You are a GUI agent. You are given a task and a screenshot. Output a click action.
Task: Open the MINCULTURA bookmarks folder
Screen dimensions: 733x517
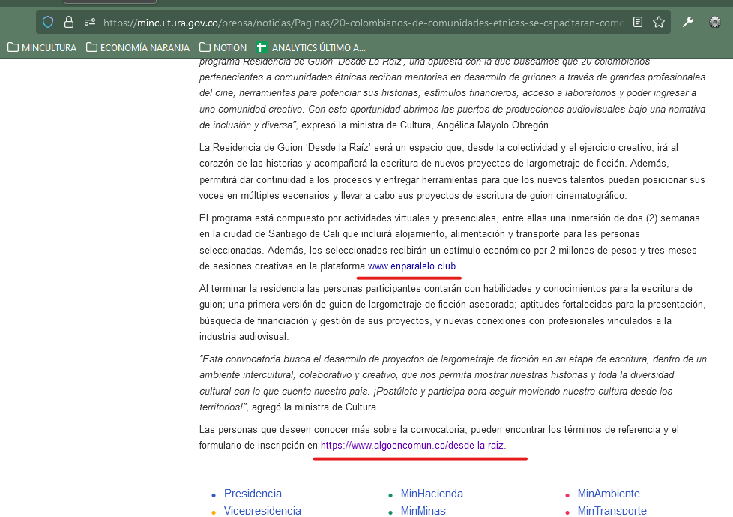pyautogui.click(x=42, y=48)
